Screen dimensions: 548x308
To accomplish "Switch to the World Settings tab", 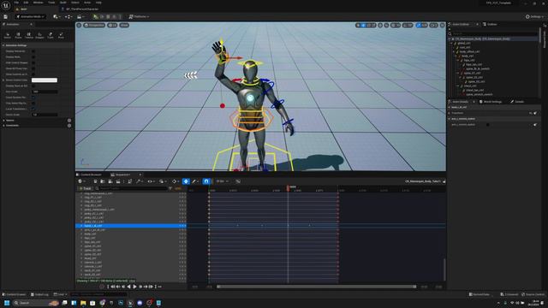I will [491, 102].
